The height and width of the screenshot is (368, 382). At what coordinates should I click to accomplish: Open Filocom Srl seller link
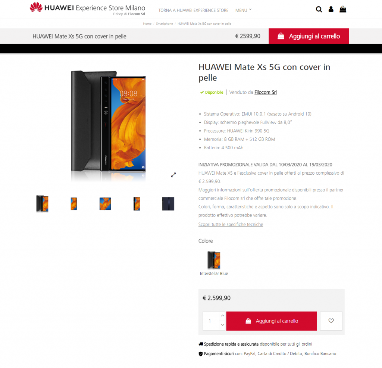point(266,92)
